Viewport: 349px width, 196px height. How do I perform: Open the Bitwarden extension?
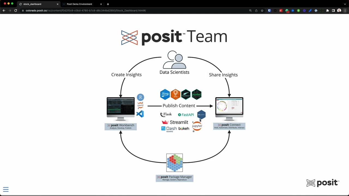pyautogui.click(x=269, y=11)
